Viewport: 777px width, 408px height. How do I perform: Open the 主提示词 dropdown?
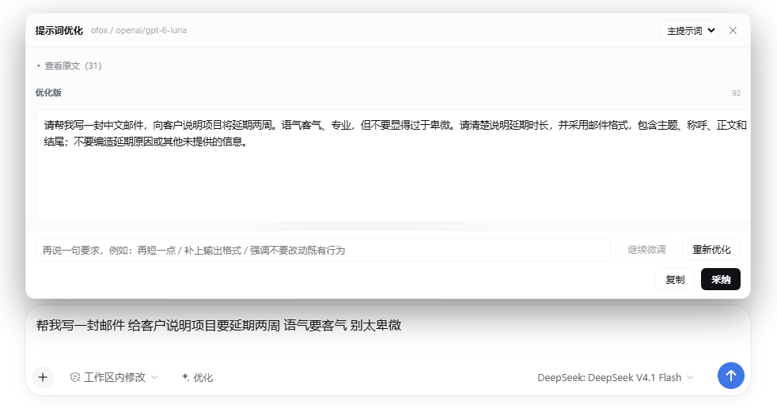689,31
